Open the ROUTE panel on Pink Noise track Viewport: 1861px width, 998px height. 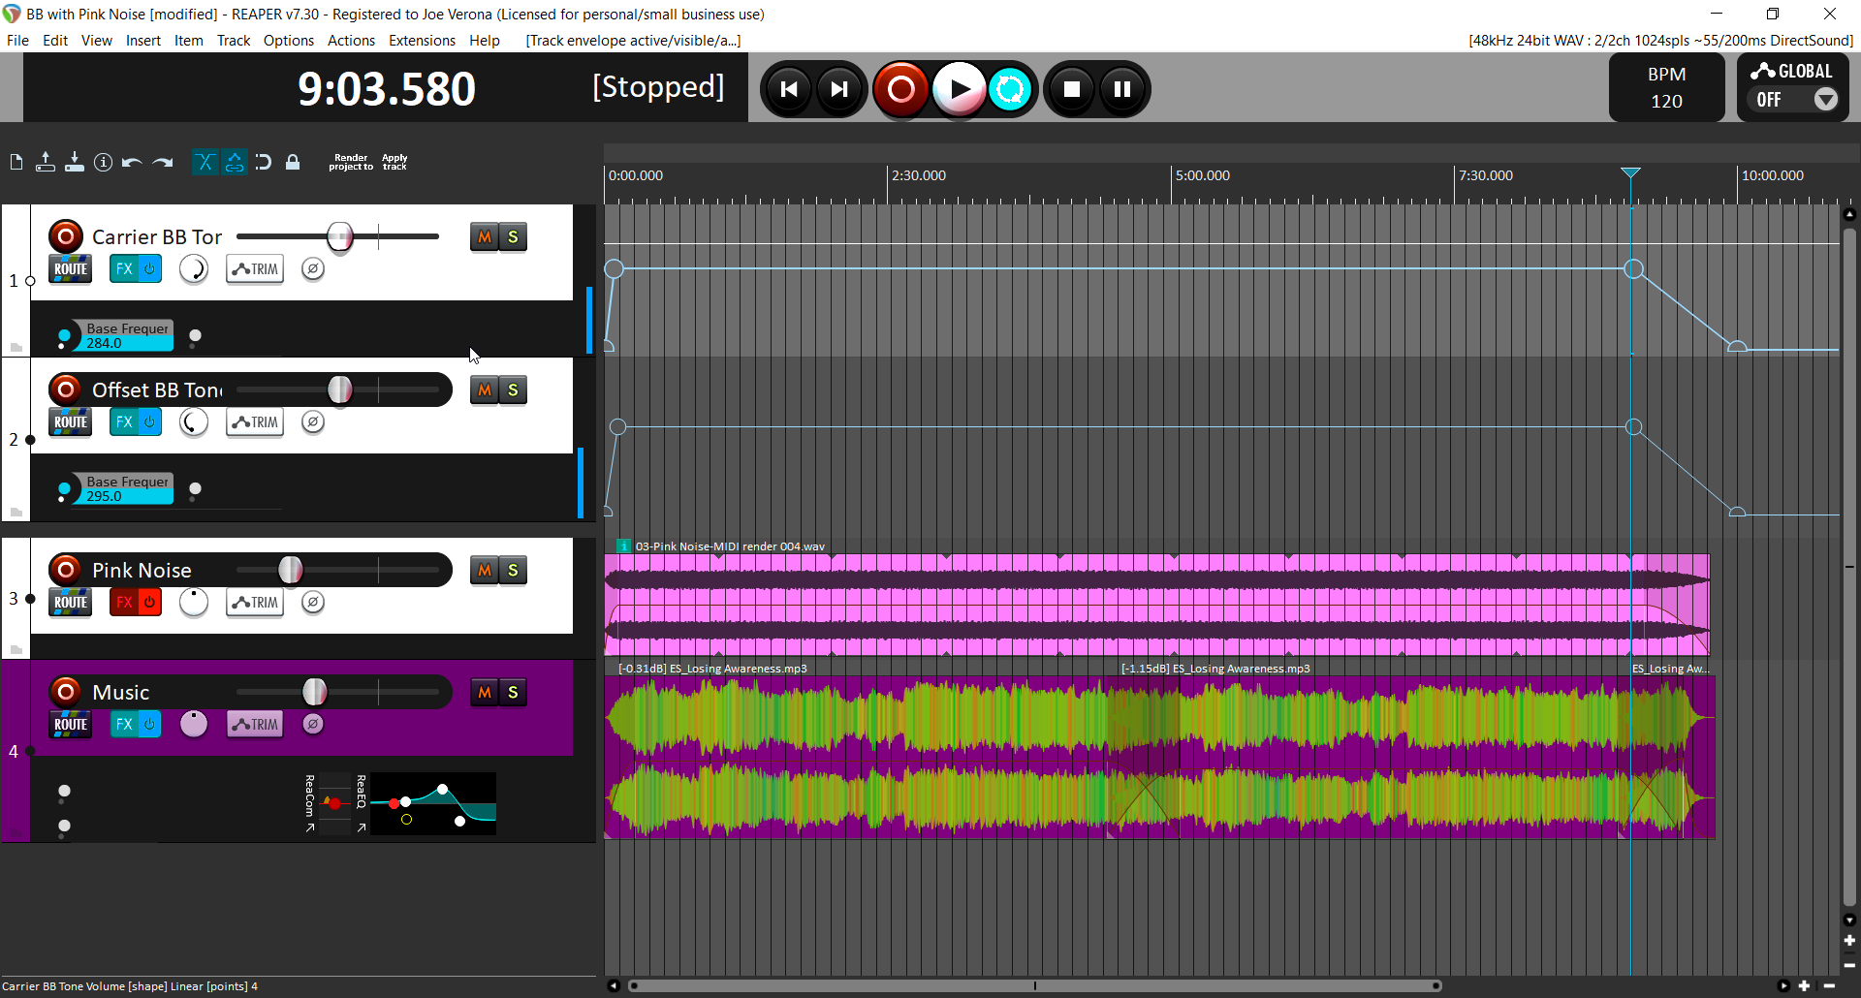pos(71,603)
